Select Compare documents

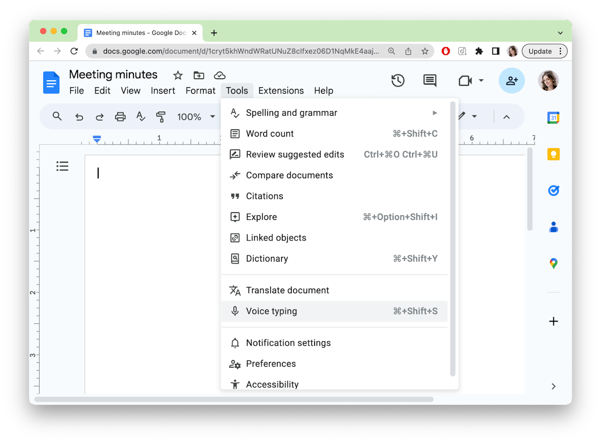(334, 175)
